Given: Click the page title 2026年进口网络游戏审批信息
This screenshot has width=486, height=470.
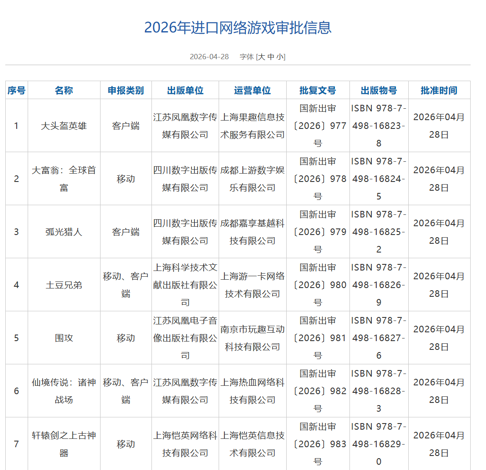Looking at the screenshot, I should click(x=238, y=28).
